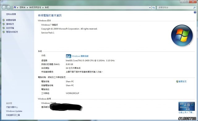Click Shen-PC in the 電腦名稱 row

click(x=70, y=81)
